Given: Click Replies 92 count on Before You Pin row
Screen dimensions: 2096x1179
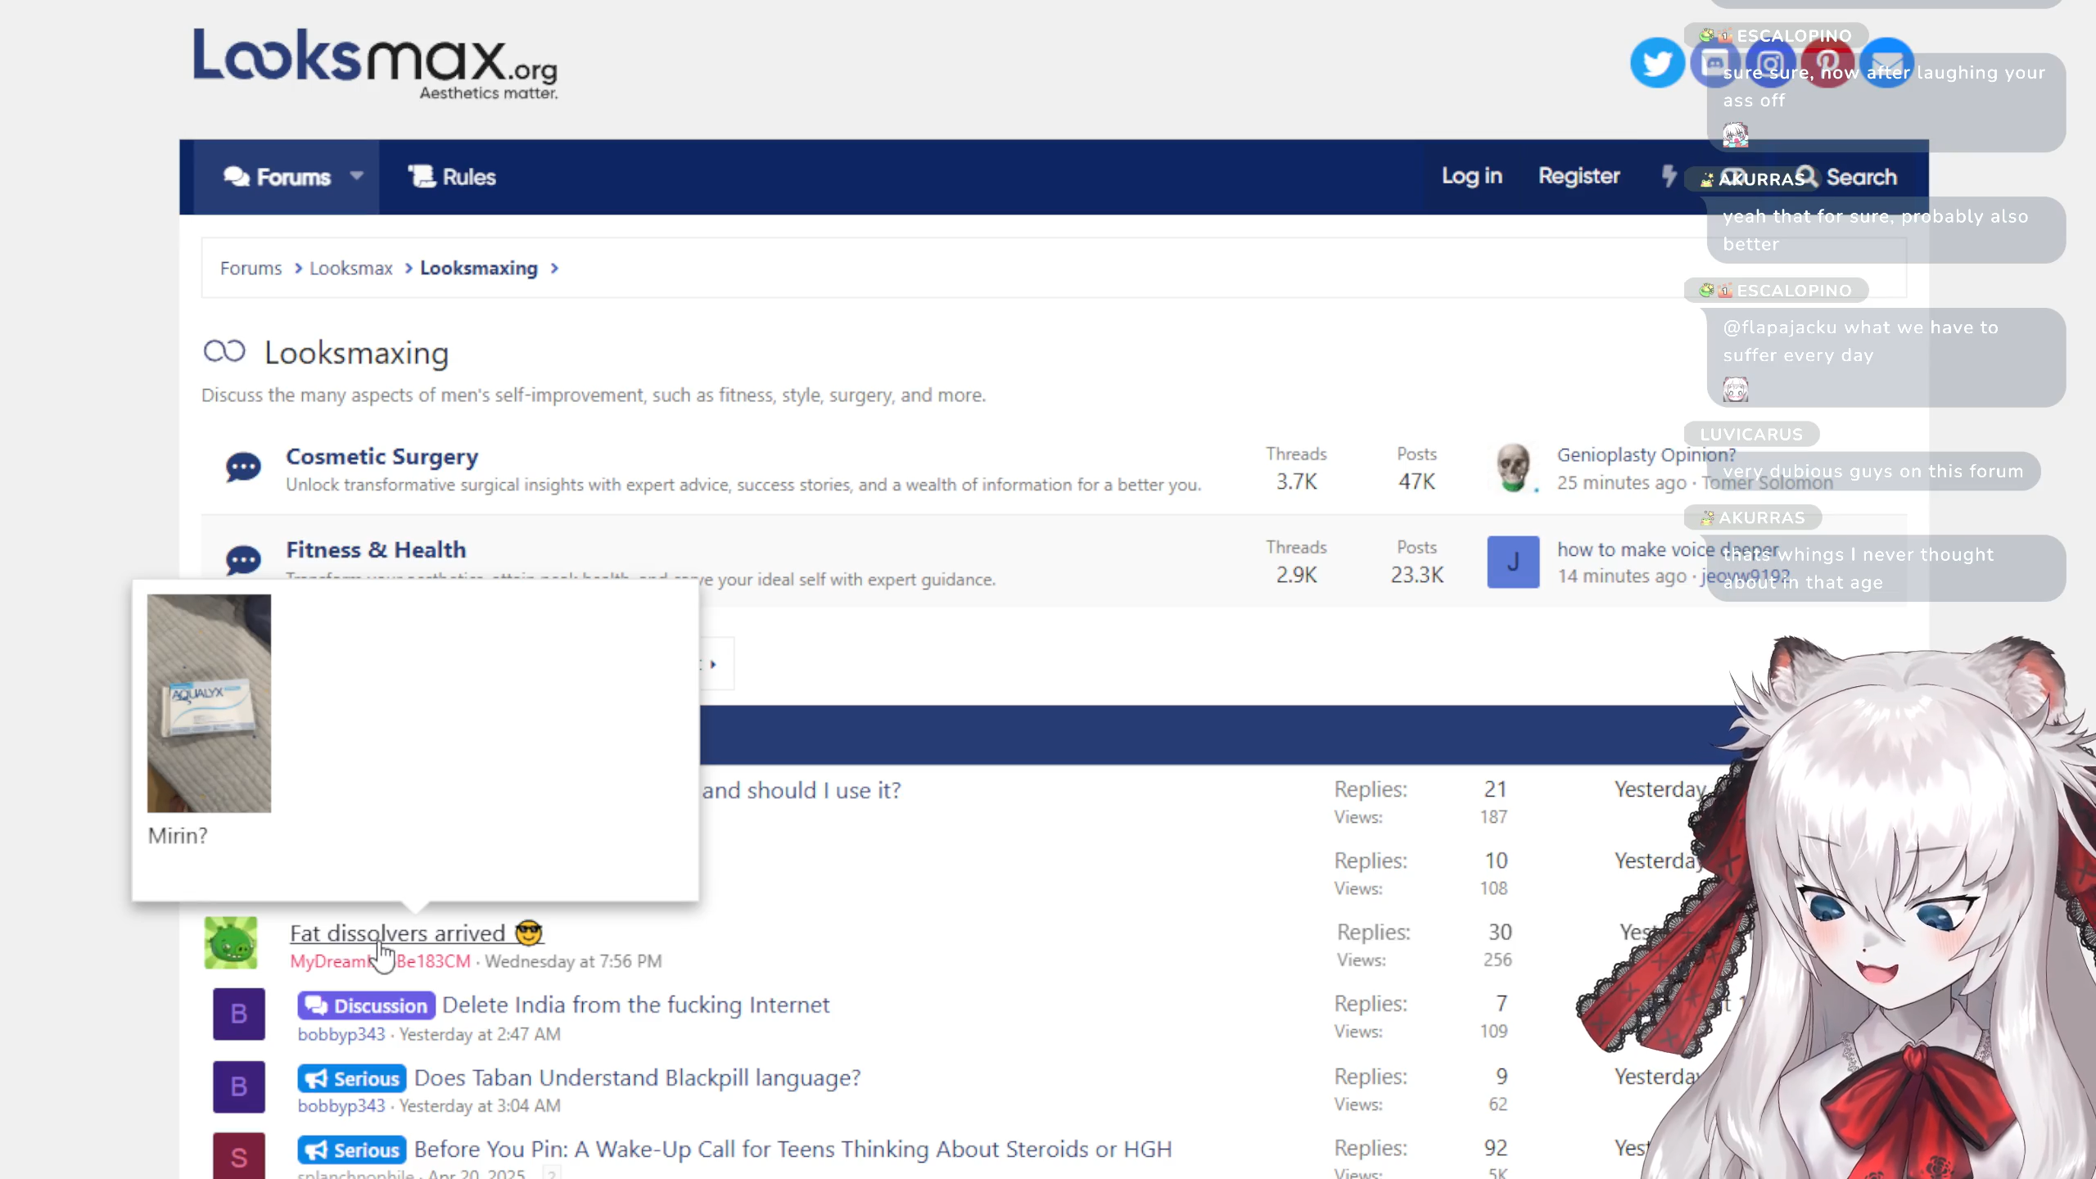Looking at the screenshot, I should click(x=1496, y=1148).
